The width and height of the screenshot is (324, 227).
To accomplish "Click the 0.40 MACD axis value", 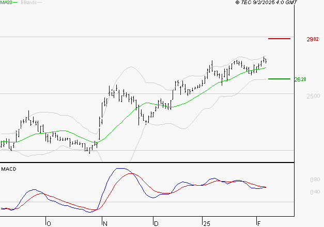I will click(315, 192).
